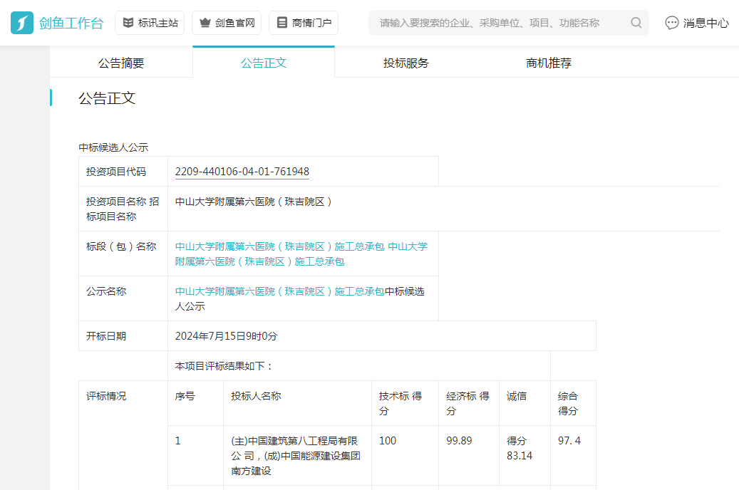The image size is (739, 490).
Task: Open the 消息中心 chat bubble icon
Action: (671, 23)
